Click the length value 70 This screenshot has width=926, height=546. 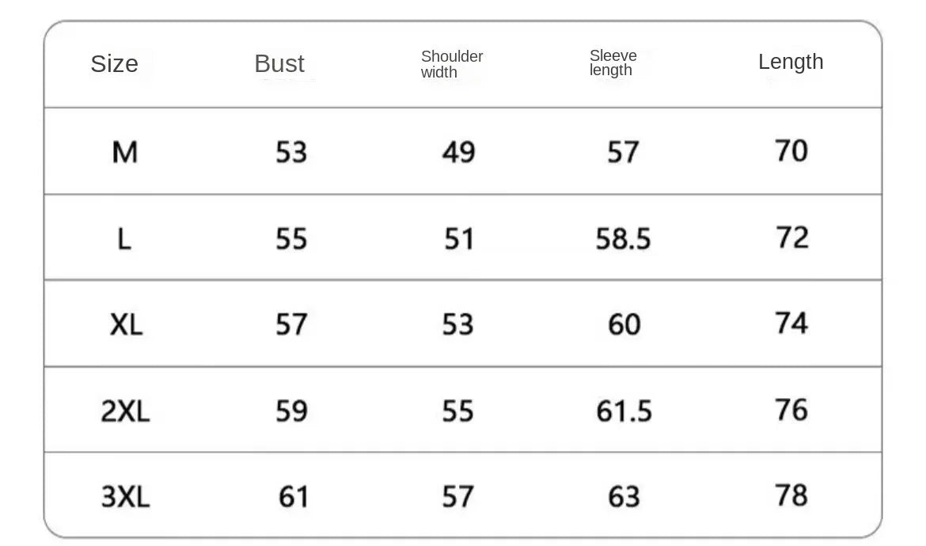(791, 150)
